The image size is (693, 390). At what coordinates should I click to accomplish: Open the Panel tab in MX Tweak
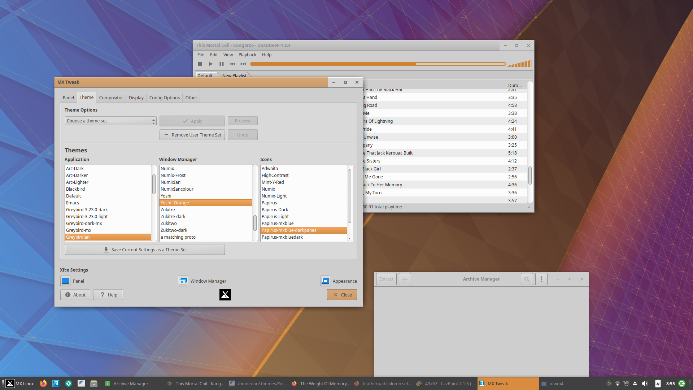[x=68, y=98]
